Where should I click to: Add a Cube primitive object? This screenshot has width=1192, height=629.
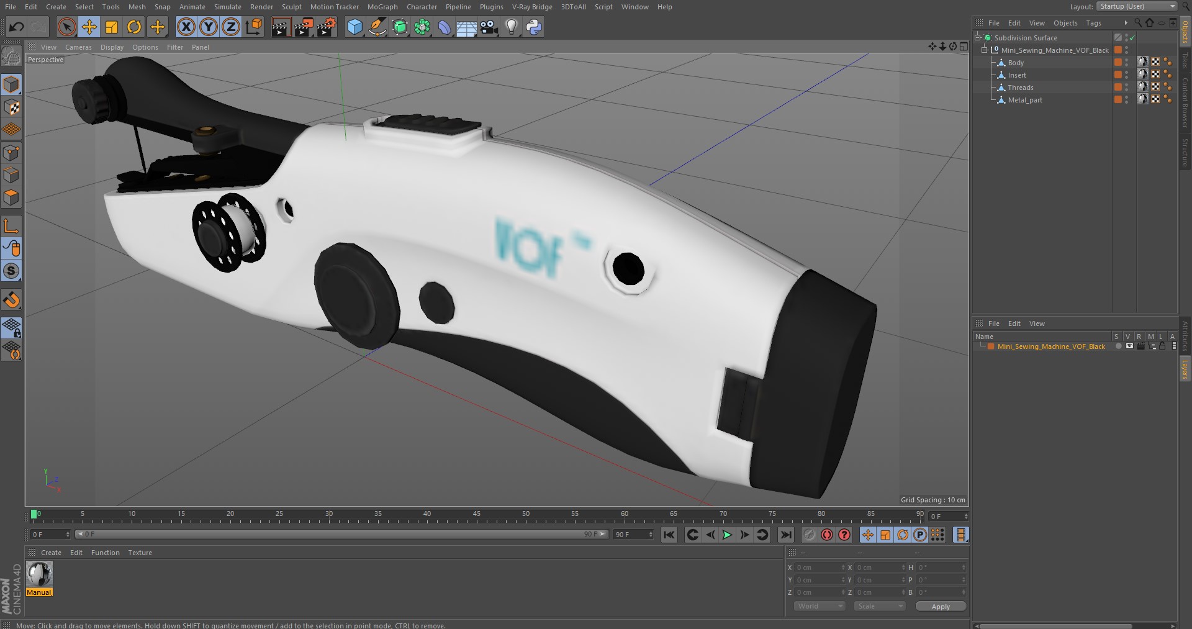[354, 27]
